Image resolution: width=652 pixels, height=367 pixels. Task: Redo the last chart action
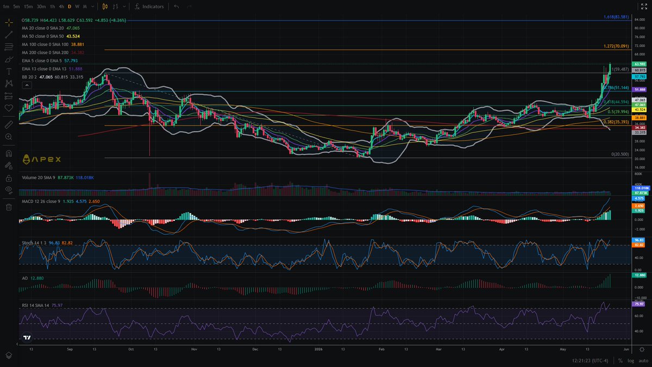coord(189,7)
